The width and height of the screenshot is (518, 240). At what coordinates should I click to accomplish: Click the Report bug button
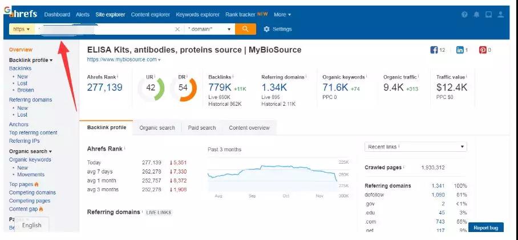tap(485, 227)
